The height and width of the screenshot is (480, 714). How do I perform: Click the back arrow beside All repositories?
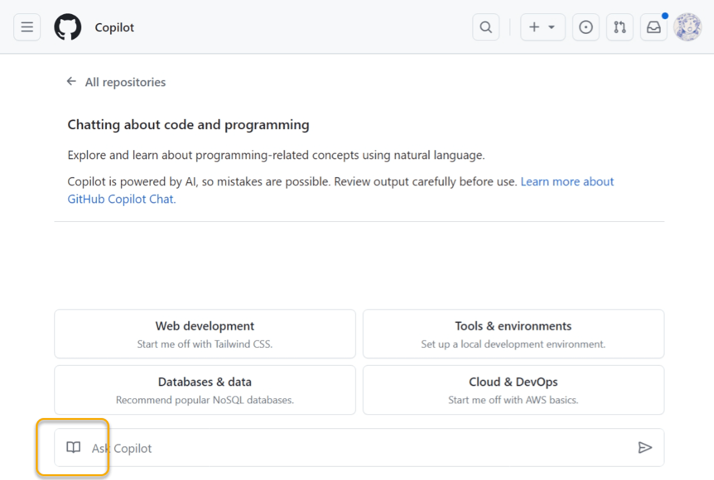(x=71, y=81)
